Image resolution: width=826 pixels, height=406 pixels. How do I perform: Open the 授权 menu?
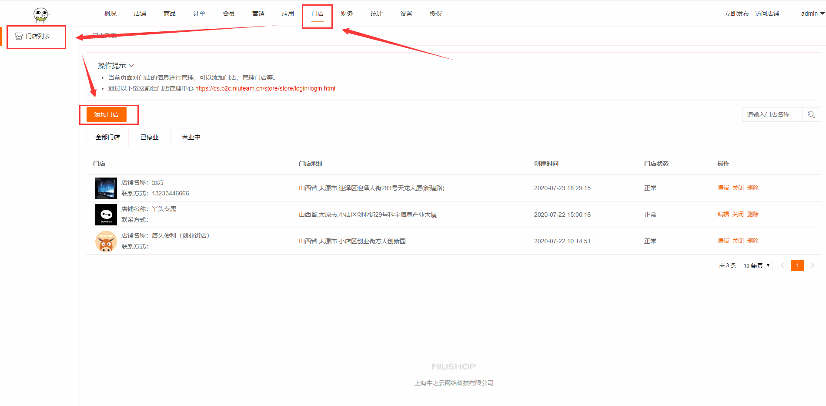[436, 13]
